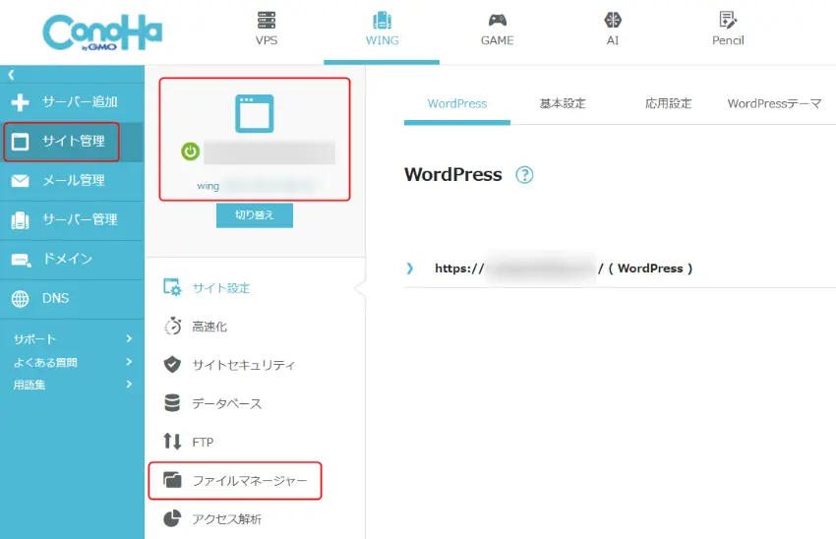
Task: Click the DNS text label
Action: click(x=55, y=299)
